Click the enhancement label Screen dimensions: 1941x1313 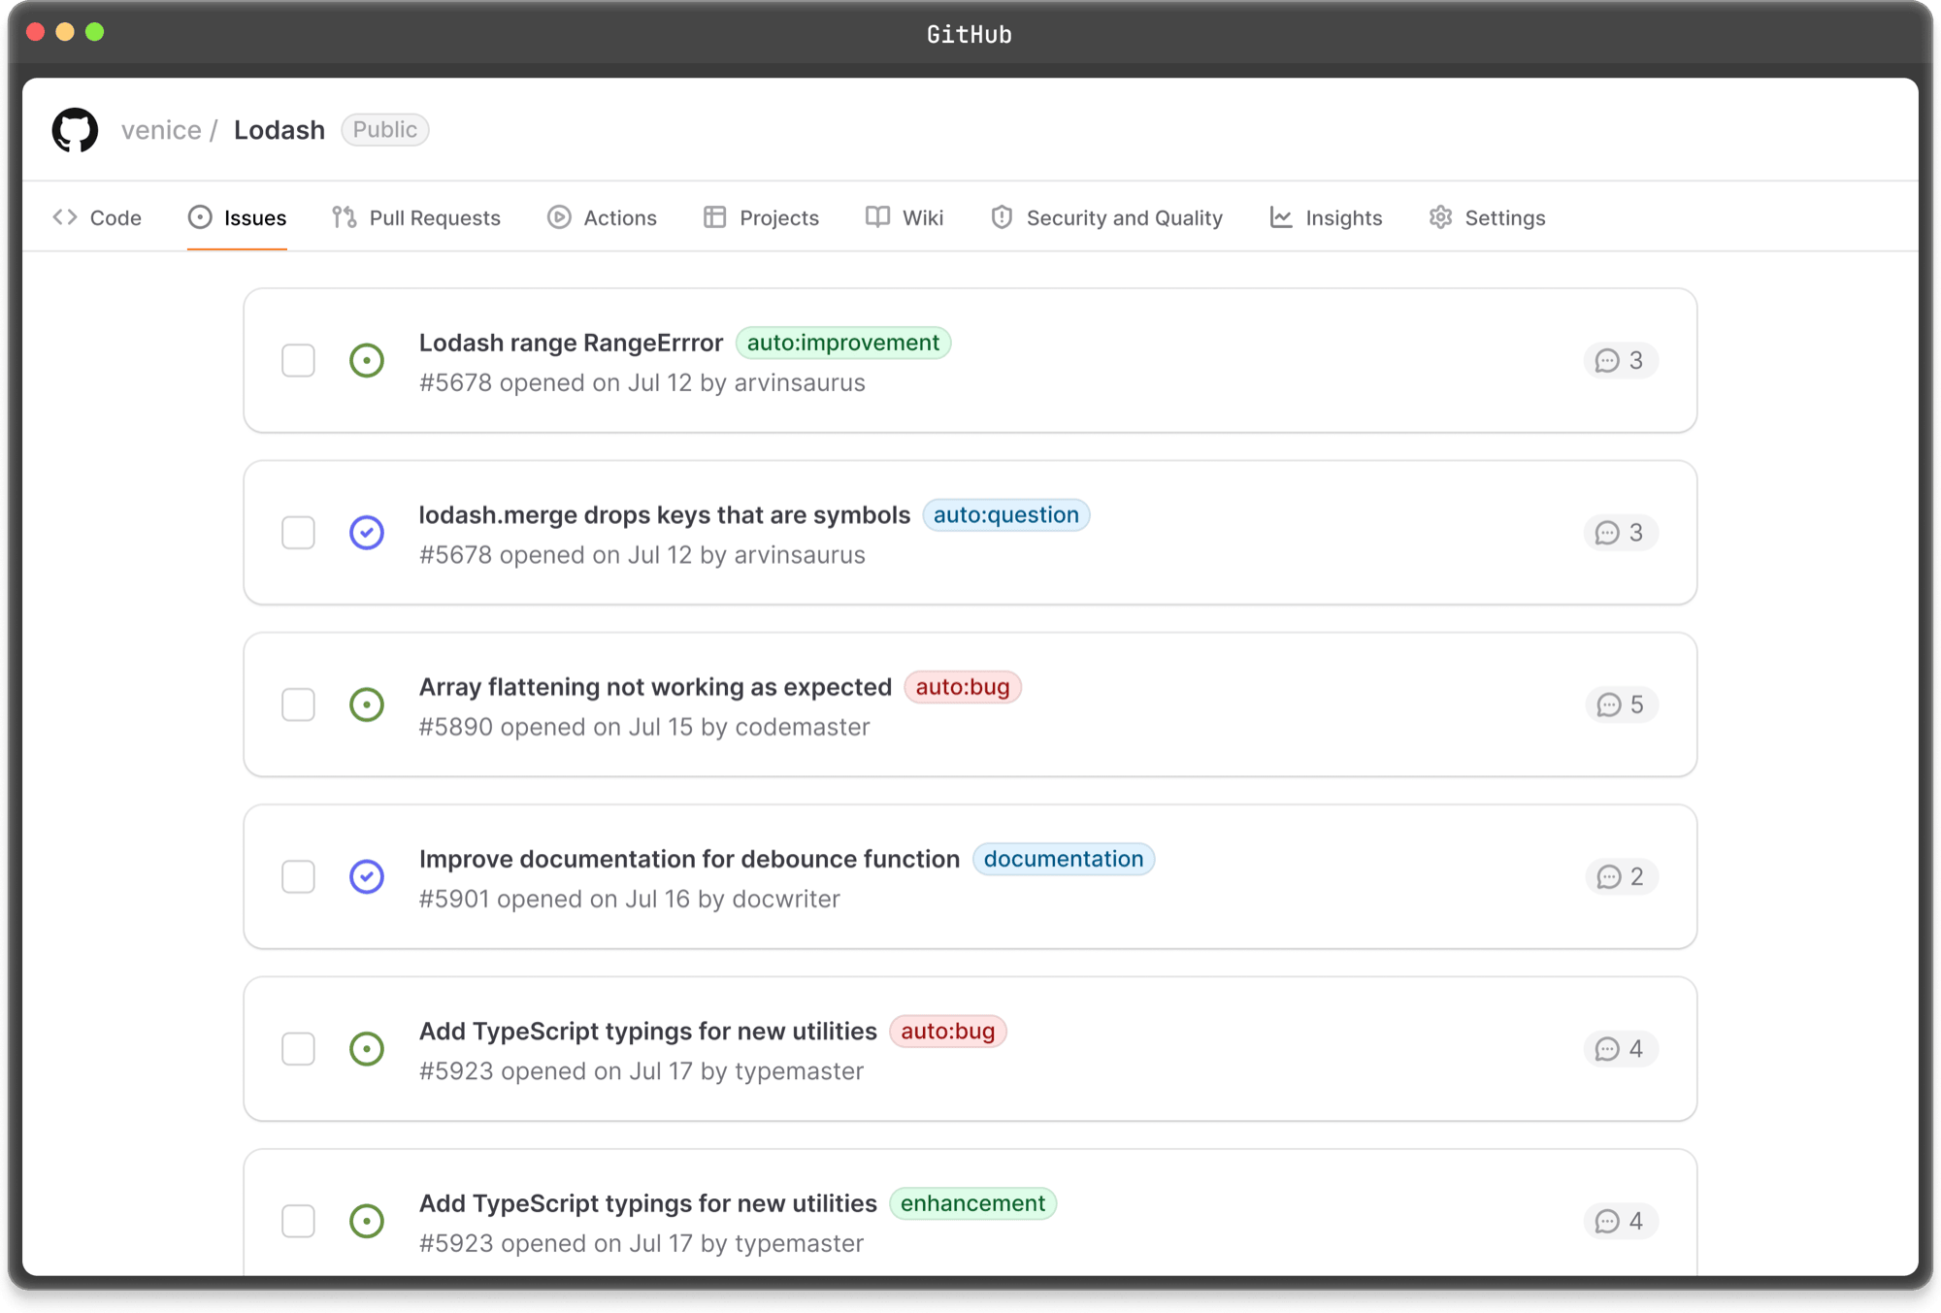point(973,1203)
